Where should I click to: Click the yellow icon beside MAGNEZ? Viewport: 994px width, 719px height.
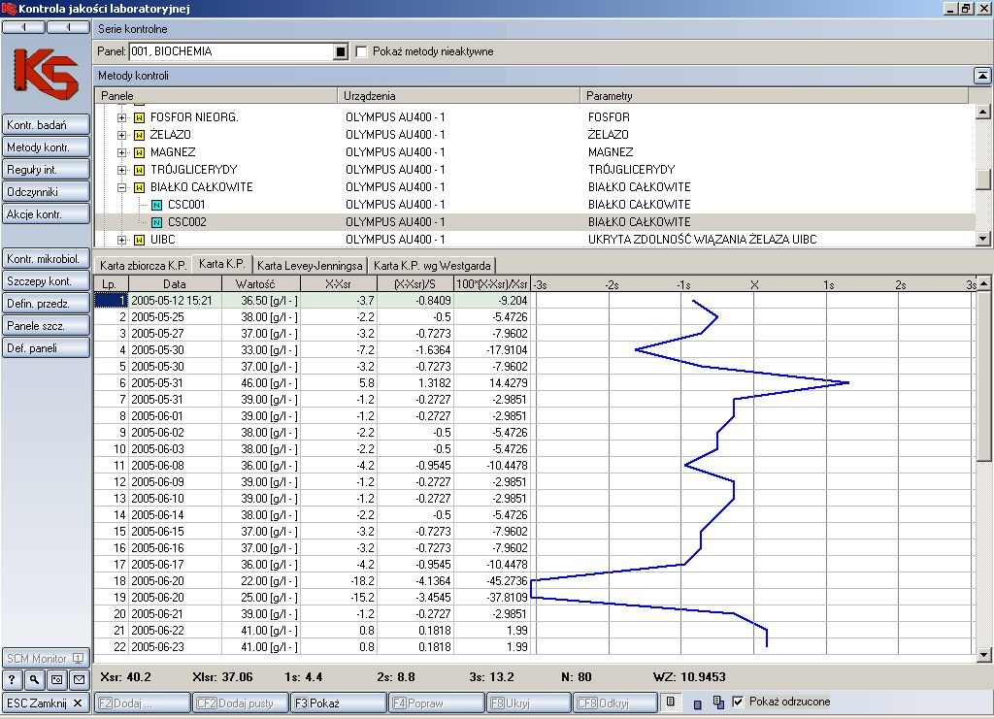coord(139,152)
